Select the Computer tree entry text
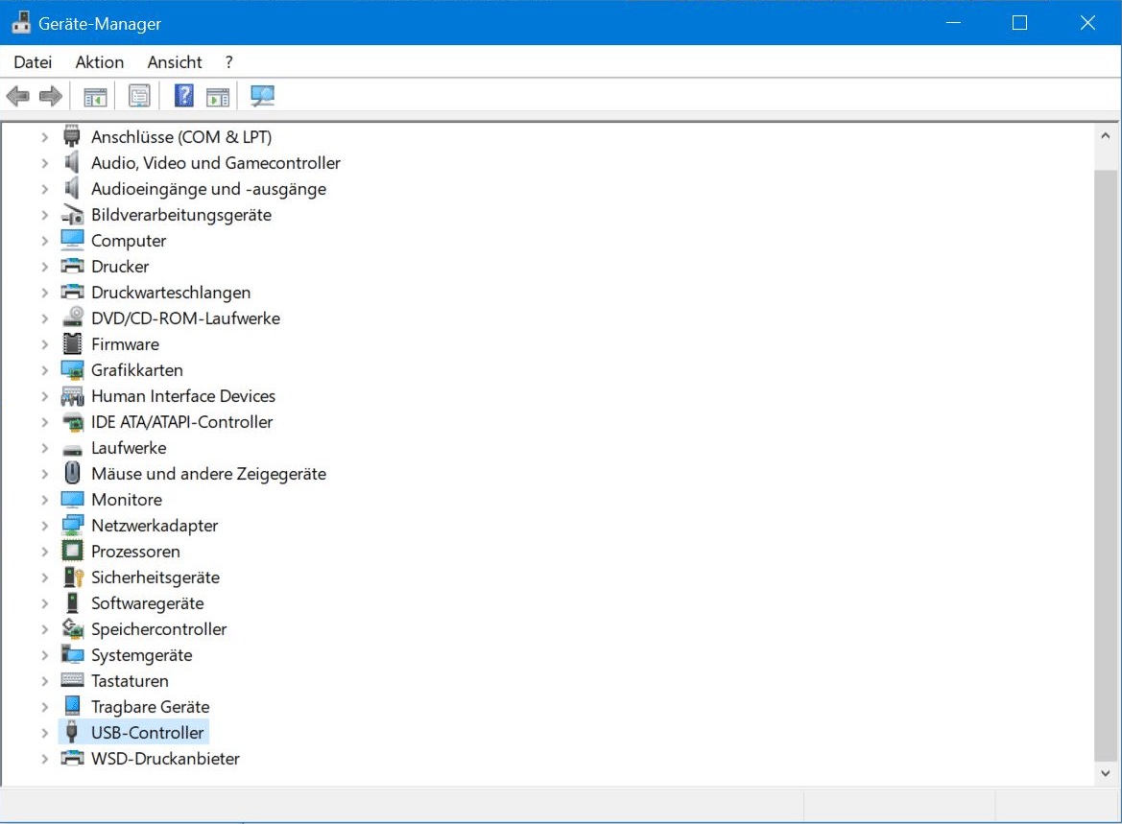This screenshot has height=824, width=1122. [x=129, y=241]
